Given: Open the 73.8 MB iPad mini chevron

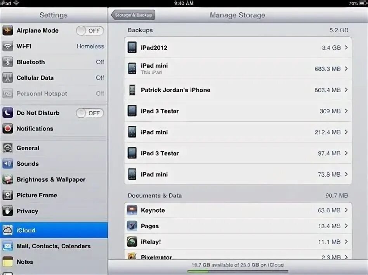Looking at the screenshot, I should pos(346,174).
